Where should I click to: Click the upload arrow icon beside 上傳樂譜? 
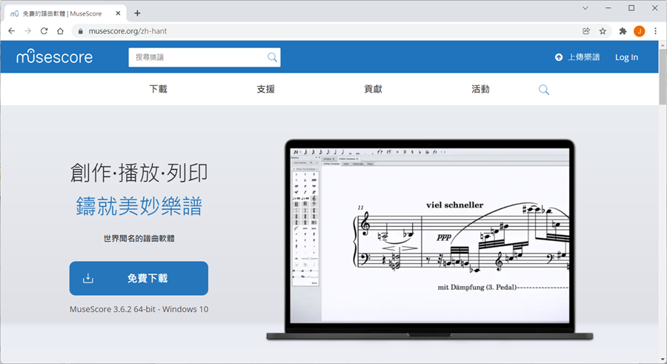(559, 57)
